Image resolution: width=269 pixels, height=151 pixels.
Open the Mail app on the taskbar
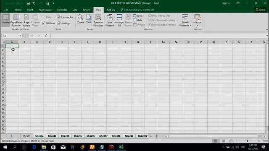point(63,147)
